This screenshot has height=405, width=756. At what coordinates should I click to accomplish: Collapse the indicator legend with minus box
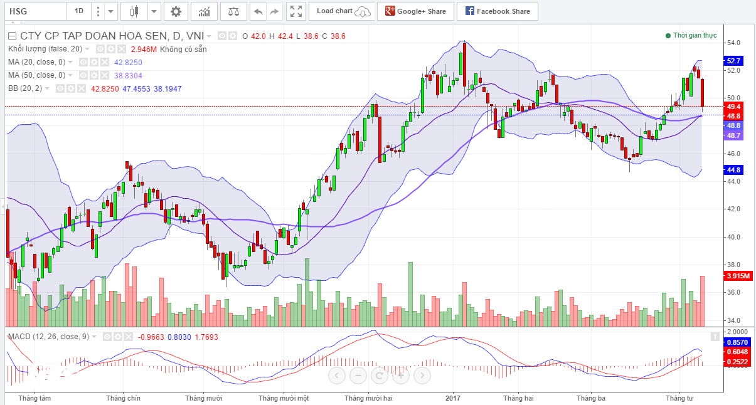12,36
